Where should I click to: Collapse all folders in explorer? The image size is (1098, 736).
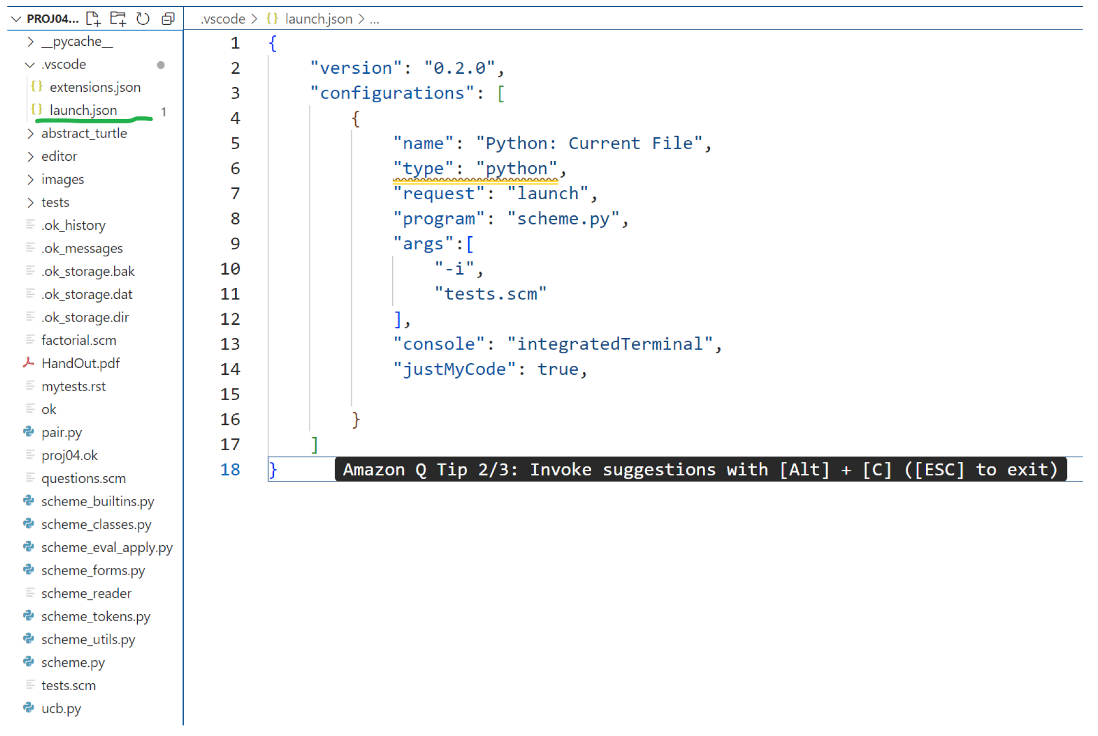tap(168, 19)
